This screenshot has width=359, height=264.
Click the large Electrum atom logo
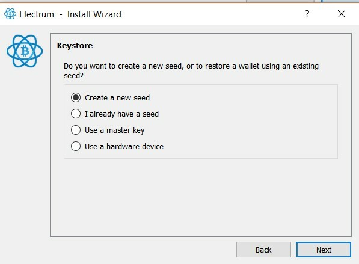(x=25, y=51)
